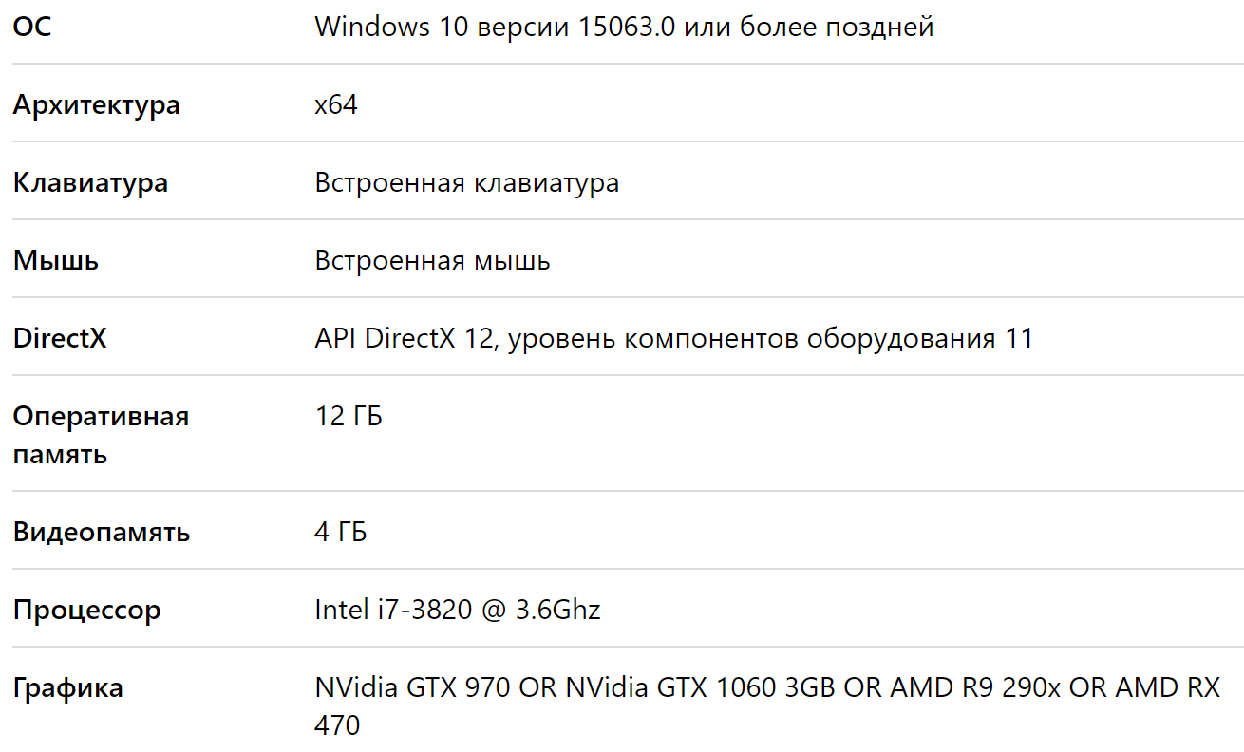
Task: Click the 12 ГБ memory value
Action: coord(349,416)
